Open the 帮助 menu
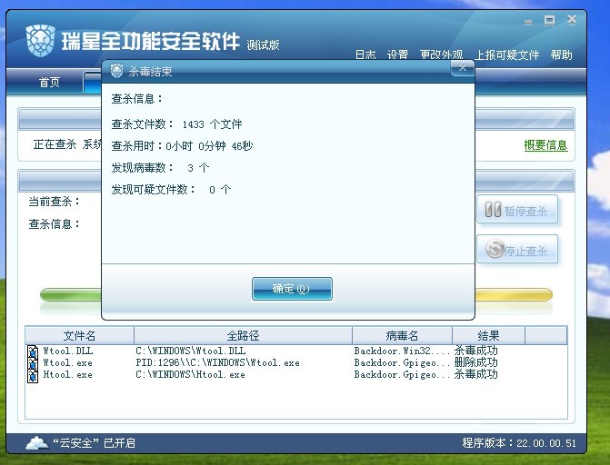Screen dimensions: 610x465 click(562, 54)
